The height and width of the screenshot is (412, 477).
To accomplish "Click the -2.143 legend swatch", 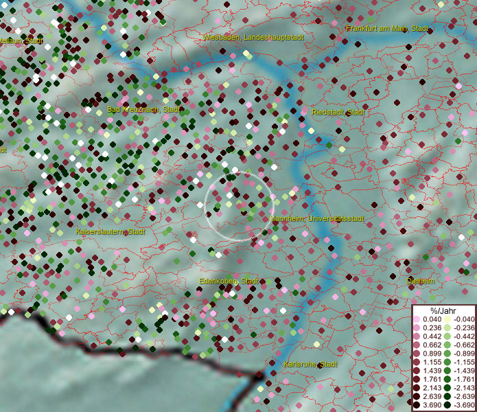I will point(447,388).
